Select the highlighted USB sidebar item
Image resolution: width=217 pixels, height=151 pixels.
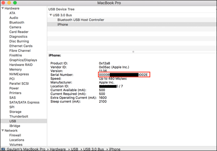click(x=24, y=121)
